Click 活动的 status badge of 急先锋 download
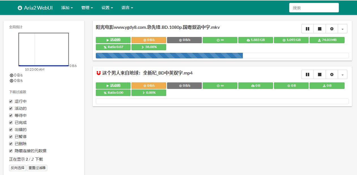The image size is (357, 175). (113, 40)
